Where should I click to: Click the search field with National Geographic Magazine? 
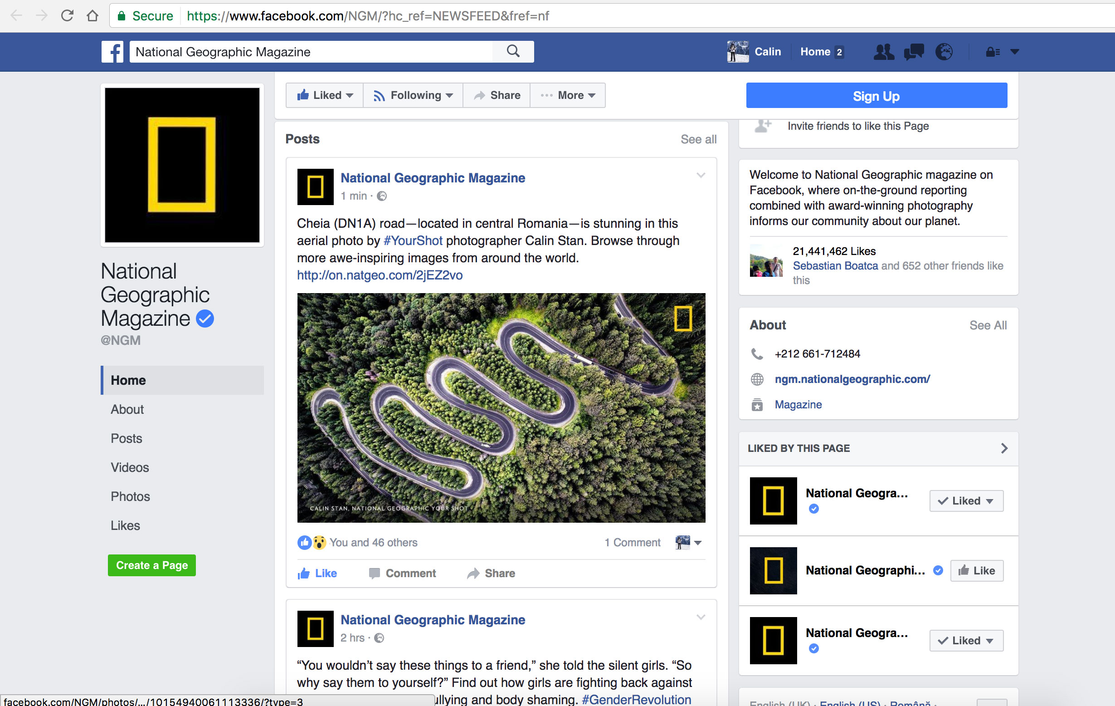coord(311,51)
